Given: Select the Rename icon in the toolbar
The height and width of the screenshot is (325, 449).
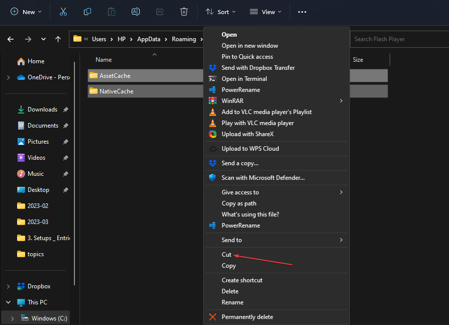Looking at the screenshot, I should click(x=135, y=11).
